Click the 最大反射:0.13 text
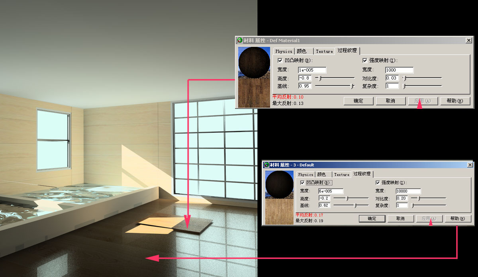Viewport: 478px width, 277px height. pos(288,103)
